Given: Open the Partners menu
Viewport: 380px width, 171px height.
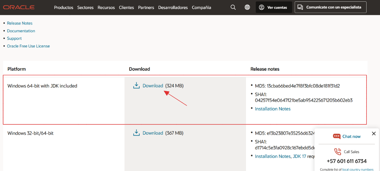Looking at the screenshot, I should pyautogui.click(x=146, y=8).
